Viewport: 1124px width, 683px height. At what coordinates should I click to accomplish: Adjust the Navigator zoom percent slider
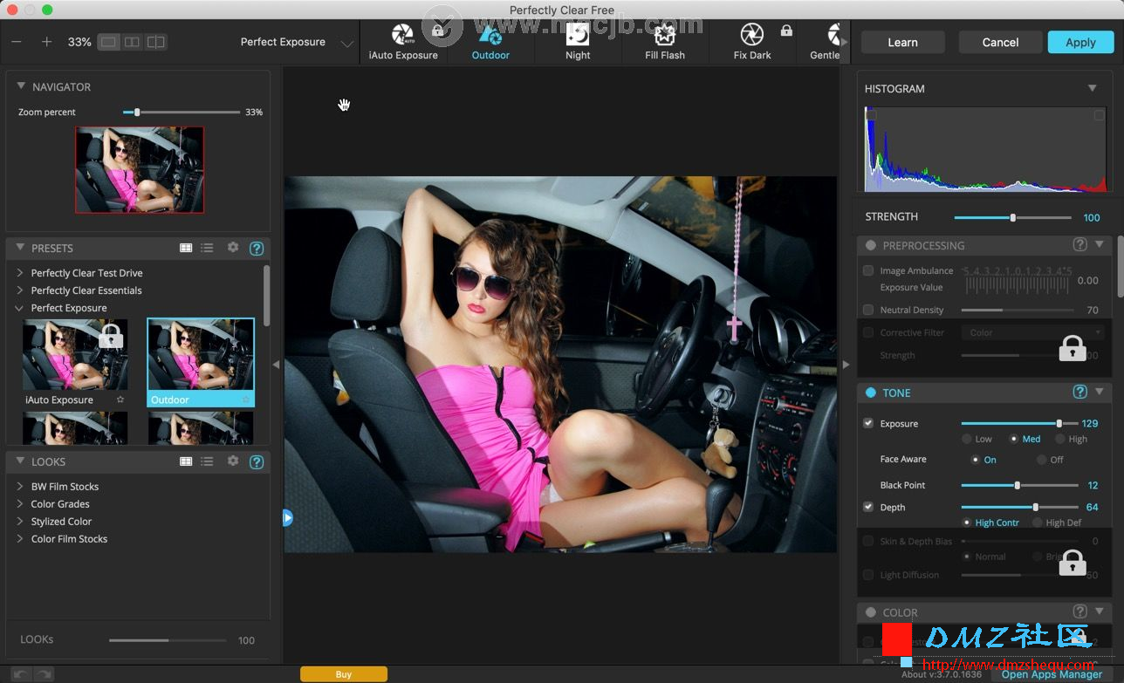click(182, 113)
